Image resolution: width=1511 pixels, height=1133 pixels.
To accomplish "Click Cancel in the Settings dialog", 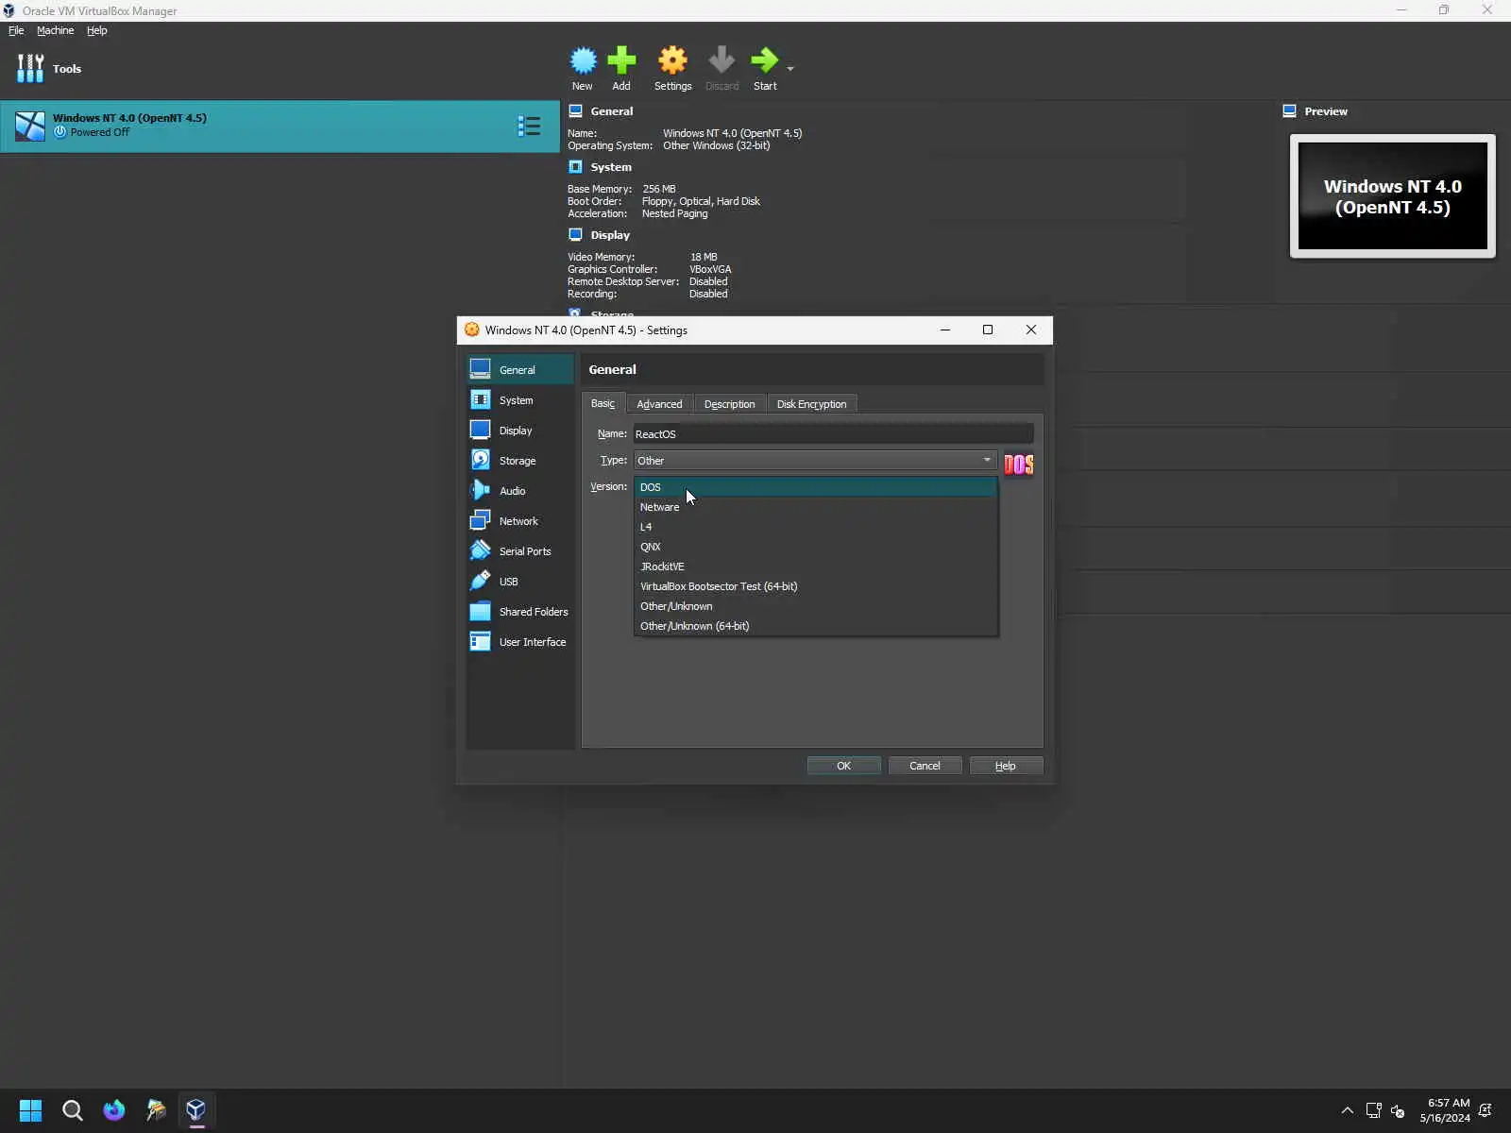I will pos(925,766).
